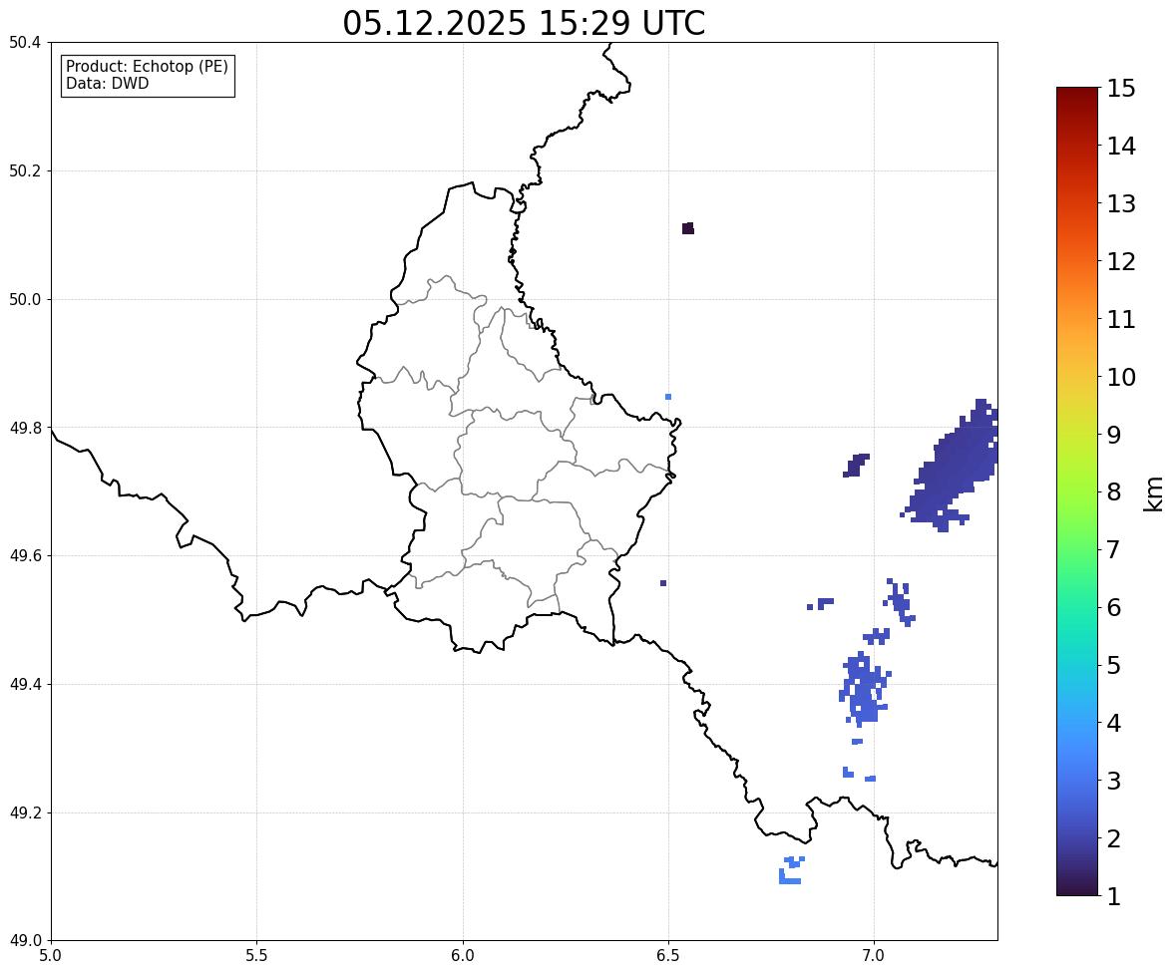Click the small dark echo near 49.74N 6.95E
The height and width of the screenshot is (973, 1175).
pyautogui.click(x=855, y=466)
